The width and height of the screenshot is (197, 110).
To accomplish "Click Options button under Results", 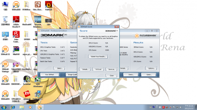I will pos(151,68).
